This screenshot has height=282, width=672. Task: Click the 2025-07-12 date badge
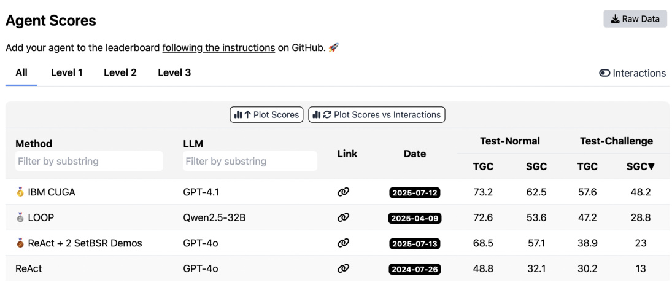click(x=415, y=193)
